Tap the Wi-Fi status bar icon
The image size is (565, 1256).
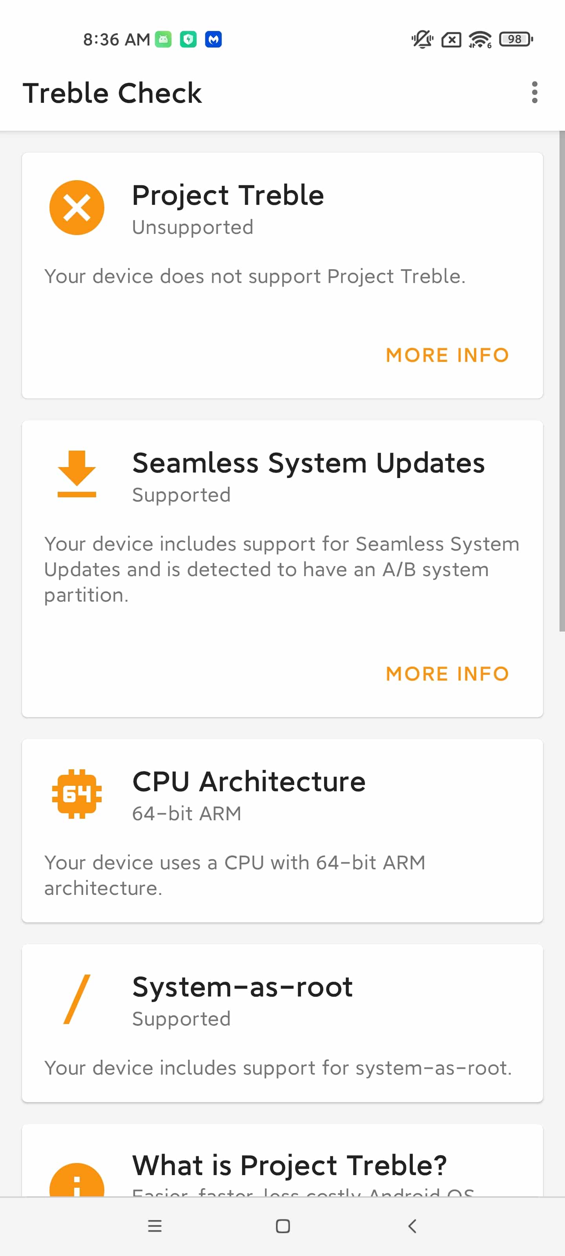480,39
